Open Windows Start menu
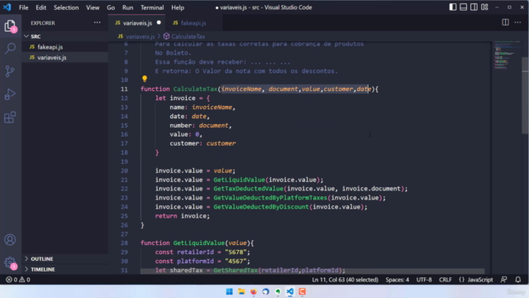The height and width of the screenshot is (298, 529). point(229,291)
